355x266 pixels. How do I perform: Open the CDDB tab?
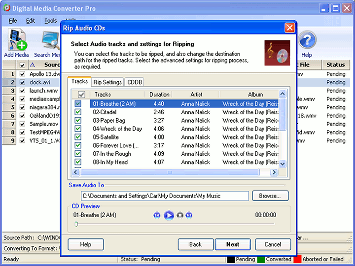pos(135,82)
